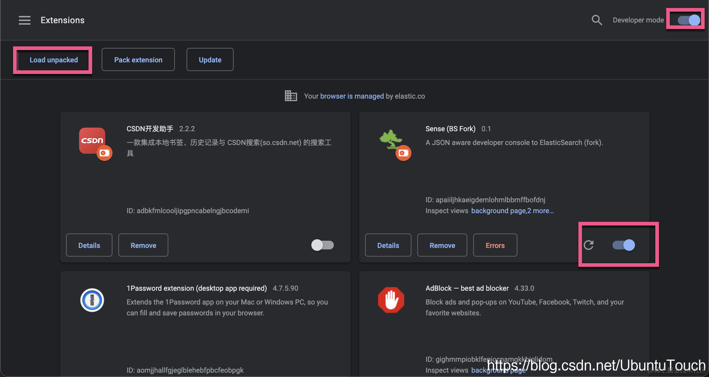This screenshot has width=709, height=377.
Task: Select Sense ID apaiiljhkaeigdemlohmlbbmffbofdnj
Action: pyautogui.click(x=490, y=200)
